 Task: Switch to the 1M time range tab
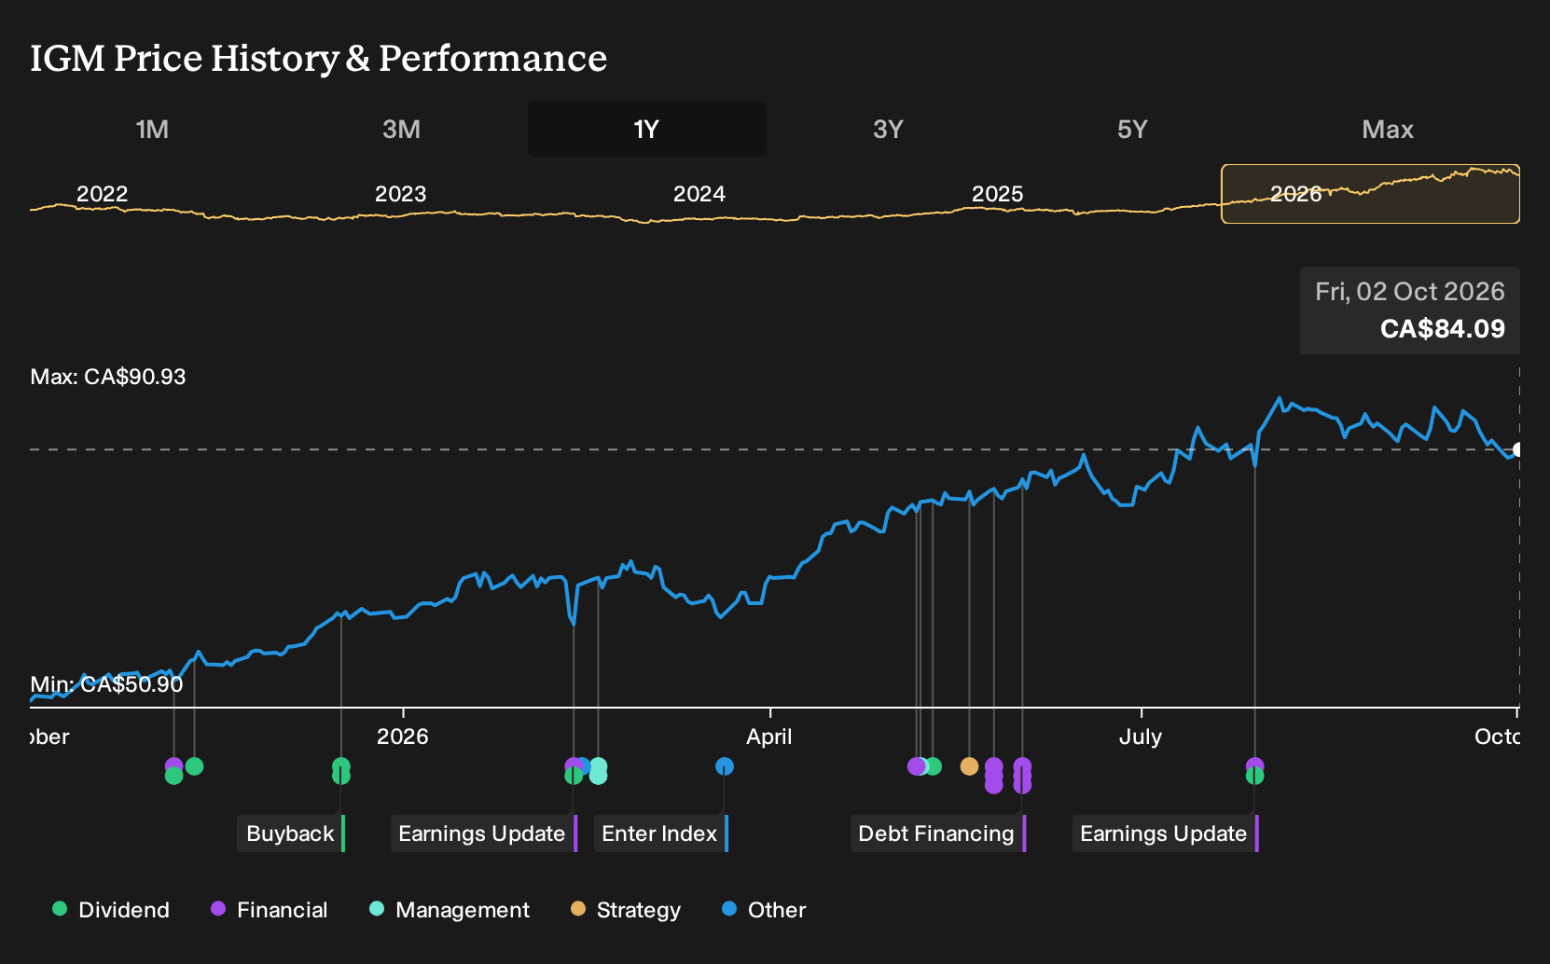pyautogui.click(x=152, y=129)
